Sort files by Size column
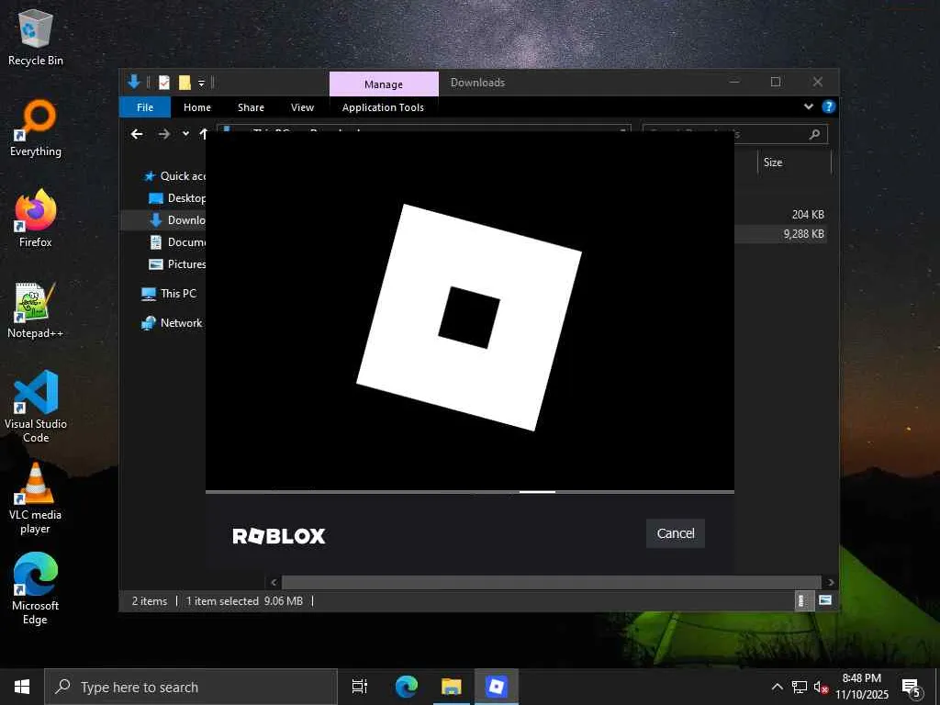This screenshot has width=940, height=705. click(x=794, y=162)
